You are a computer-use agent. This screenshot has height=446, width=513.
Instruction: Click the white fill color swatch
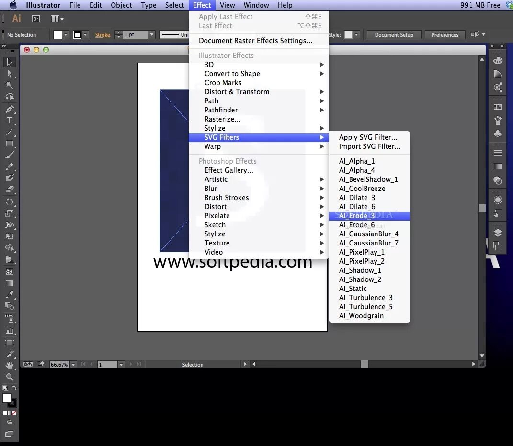(x=57, y=34)
